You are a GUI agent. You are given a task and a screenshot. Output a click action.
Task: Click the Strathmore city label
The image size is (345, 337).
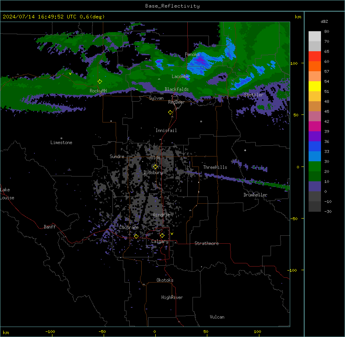[x=207, y=243]
